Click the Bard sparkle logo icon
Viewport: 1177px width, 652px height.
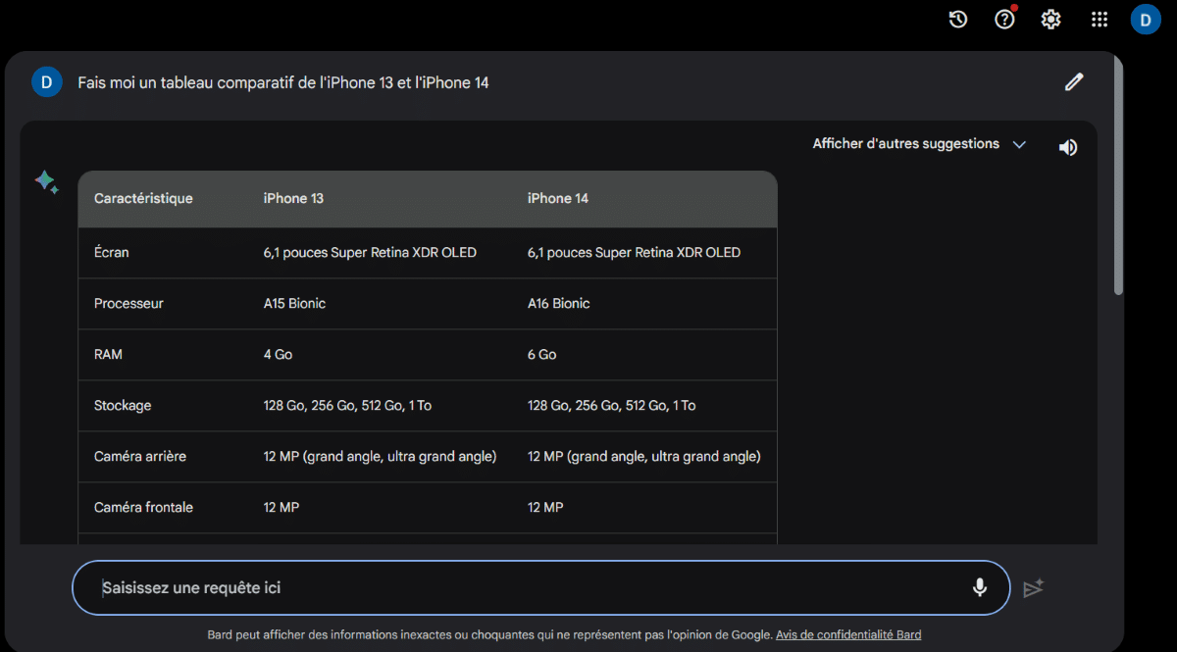[46, 182]
